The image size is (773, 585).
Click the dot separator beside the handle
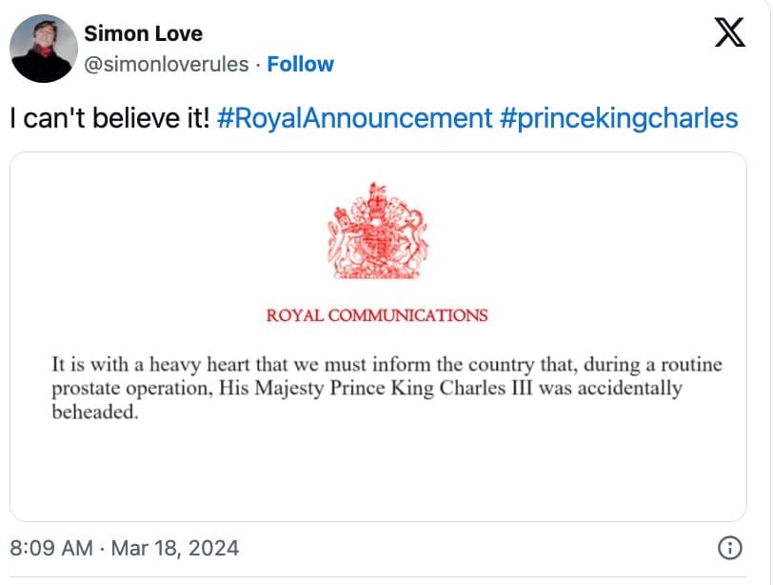tap(258, 64)
